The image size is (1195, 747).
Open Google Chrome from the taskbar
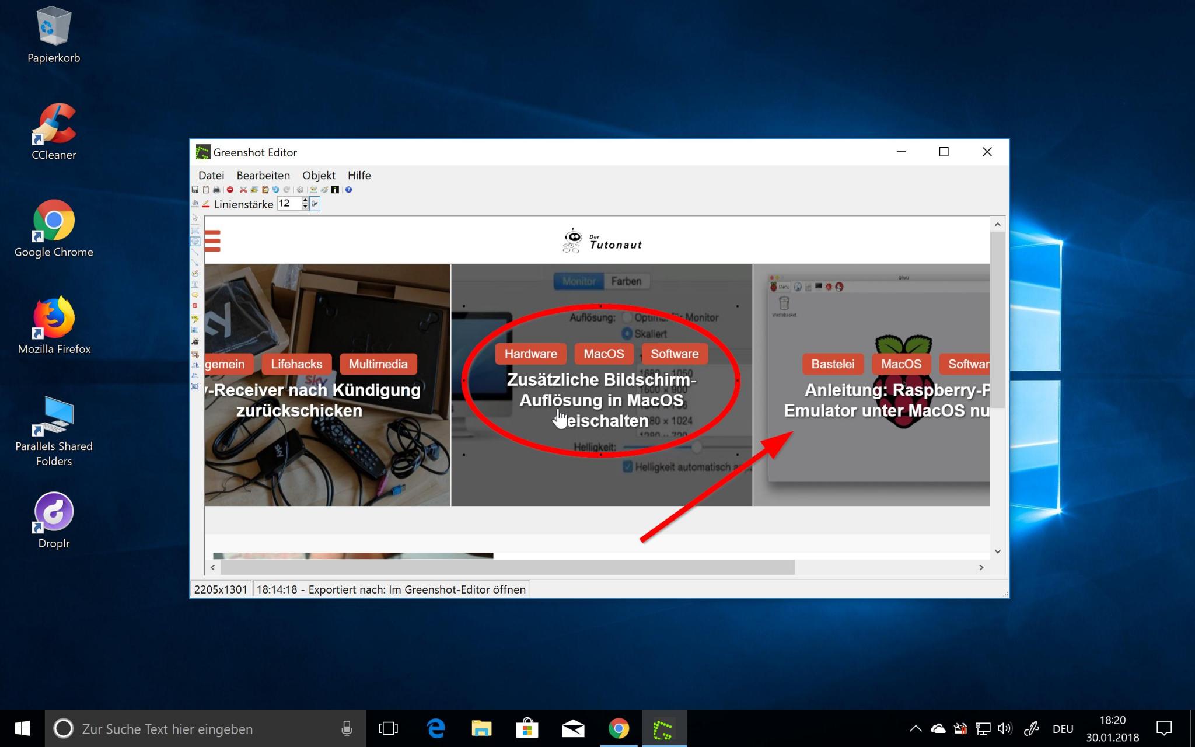tap(619, 728)
